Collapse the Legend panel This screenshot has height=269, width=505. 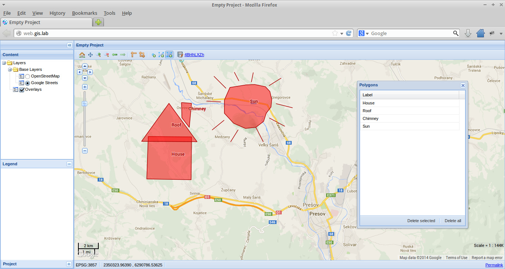coord(69,164)
